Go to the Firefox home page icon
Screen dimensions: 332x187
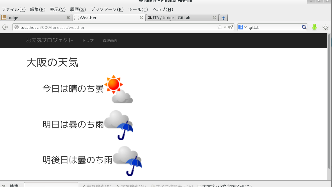[x=325, y=27]
